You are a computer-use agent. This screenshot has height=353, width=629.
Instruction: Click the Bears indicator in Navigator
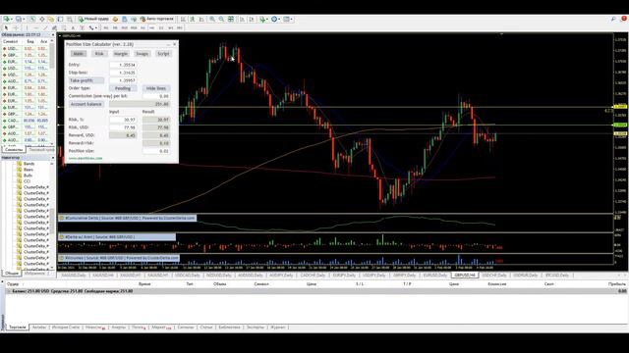click(x=29, y=170)
